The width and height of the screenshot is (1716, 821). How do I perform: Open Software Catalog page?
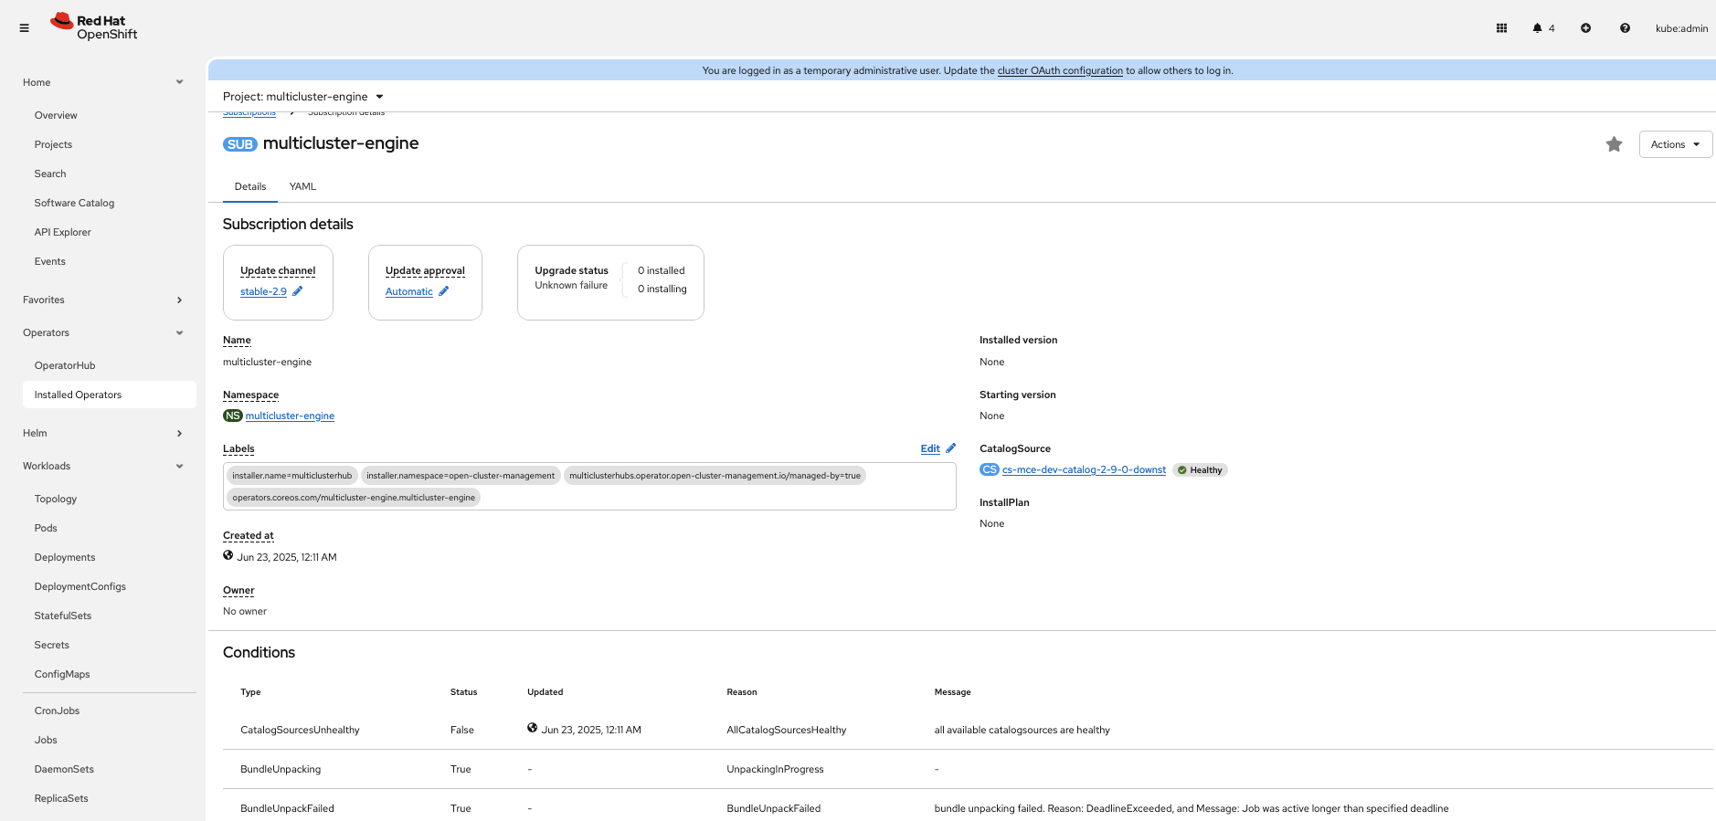click(74, 203)
